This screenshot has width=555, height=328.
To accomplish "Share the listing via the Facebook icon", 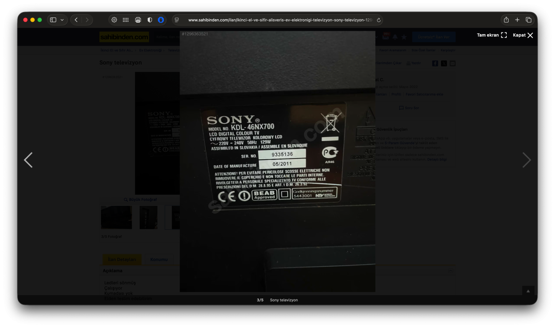I will 435,63.
